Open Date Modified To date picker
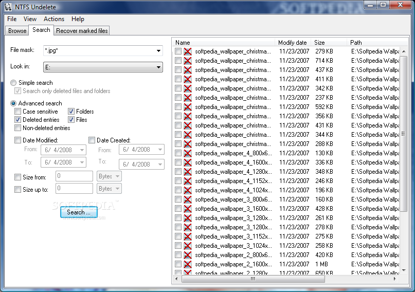The height and width of the screenshot is (292, 415). [x=82, y=162]
